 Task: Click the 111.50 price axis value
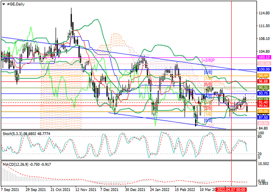point(264,26)
